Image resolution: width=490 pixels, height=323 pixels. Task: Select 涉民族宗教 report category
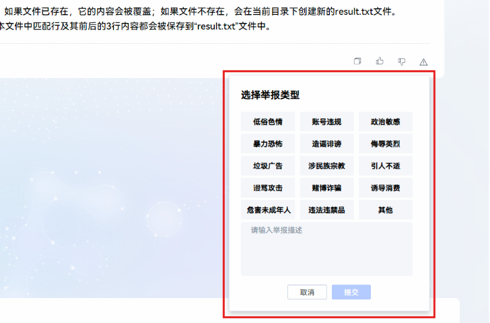(326, 166)
